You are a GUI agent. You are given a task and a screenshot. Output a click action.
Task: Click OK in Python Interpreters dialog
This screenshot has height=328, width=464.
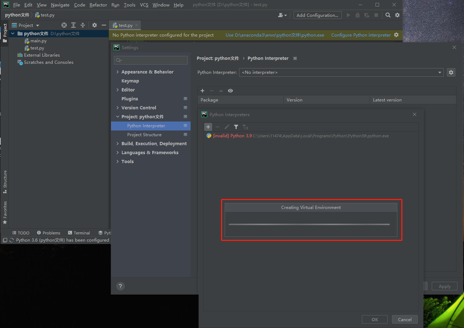tap(375, 319)
